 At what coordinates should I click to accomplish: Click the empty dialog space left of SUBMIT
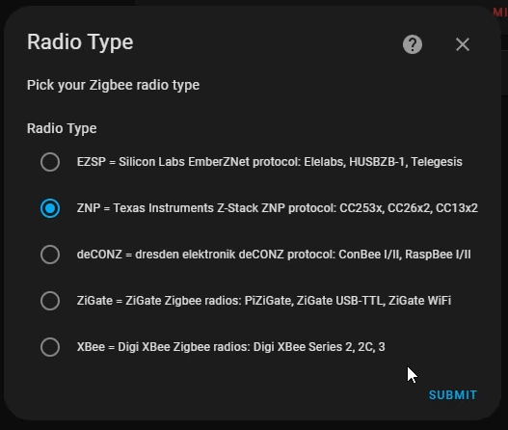click(227, 395)
